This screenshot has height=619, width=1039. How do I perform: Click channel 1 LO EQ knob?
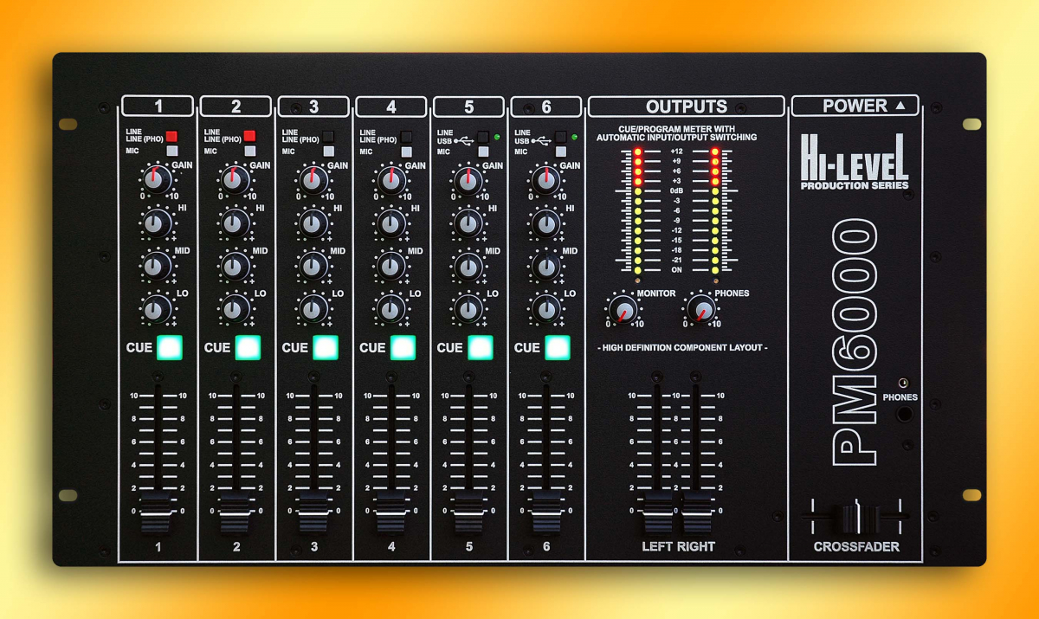(x=157, y=308)
